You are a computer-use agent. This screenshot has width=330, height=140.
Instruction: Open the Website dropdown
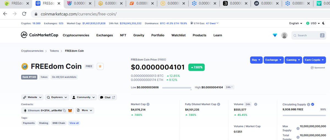tap(32, 97)
